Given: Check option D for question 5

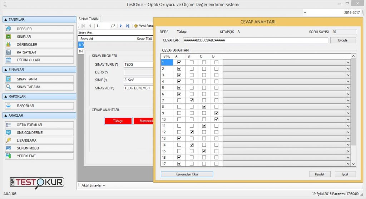Looking at the screenshot, I should [x=216, y=88].
